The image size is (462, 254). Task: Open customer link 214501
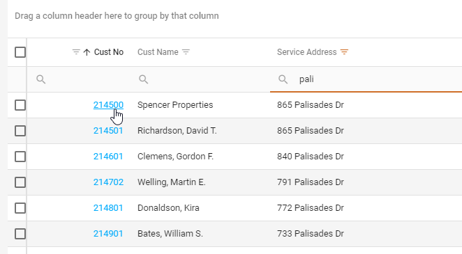(108, 131)
